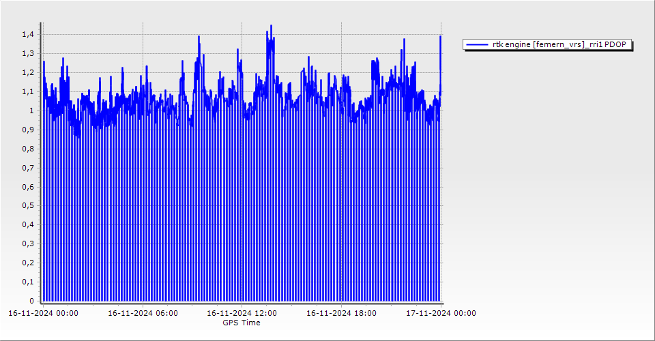The width and height of the screenshot is (655, 341).
Task: Click the 0,7 value on the Y axis
Action: [28, 168]
